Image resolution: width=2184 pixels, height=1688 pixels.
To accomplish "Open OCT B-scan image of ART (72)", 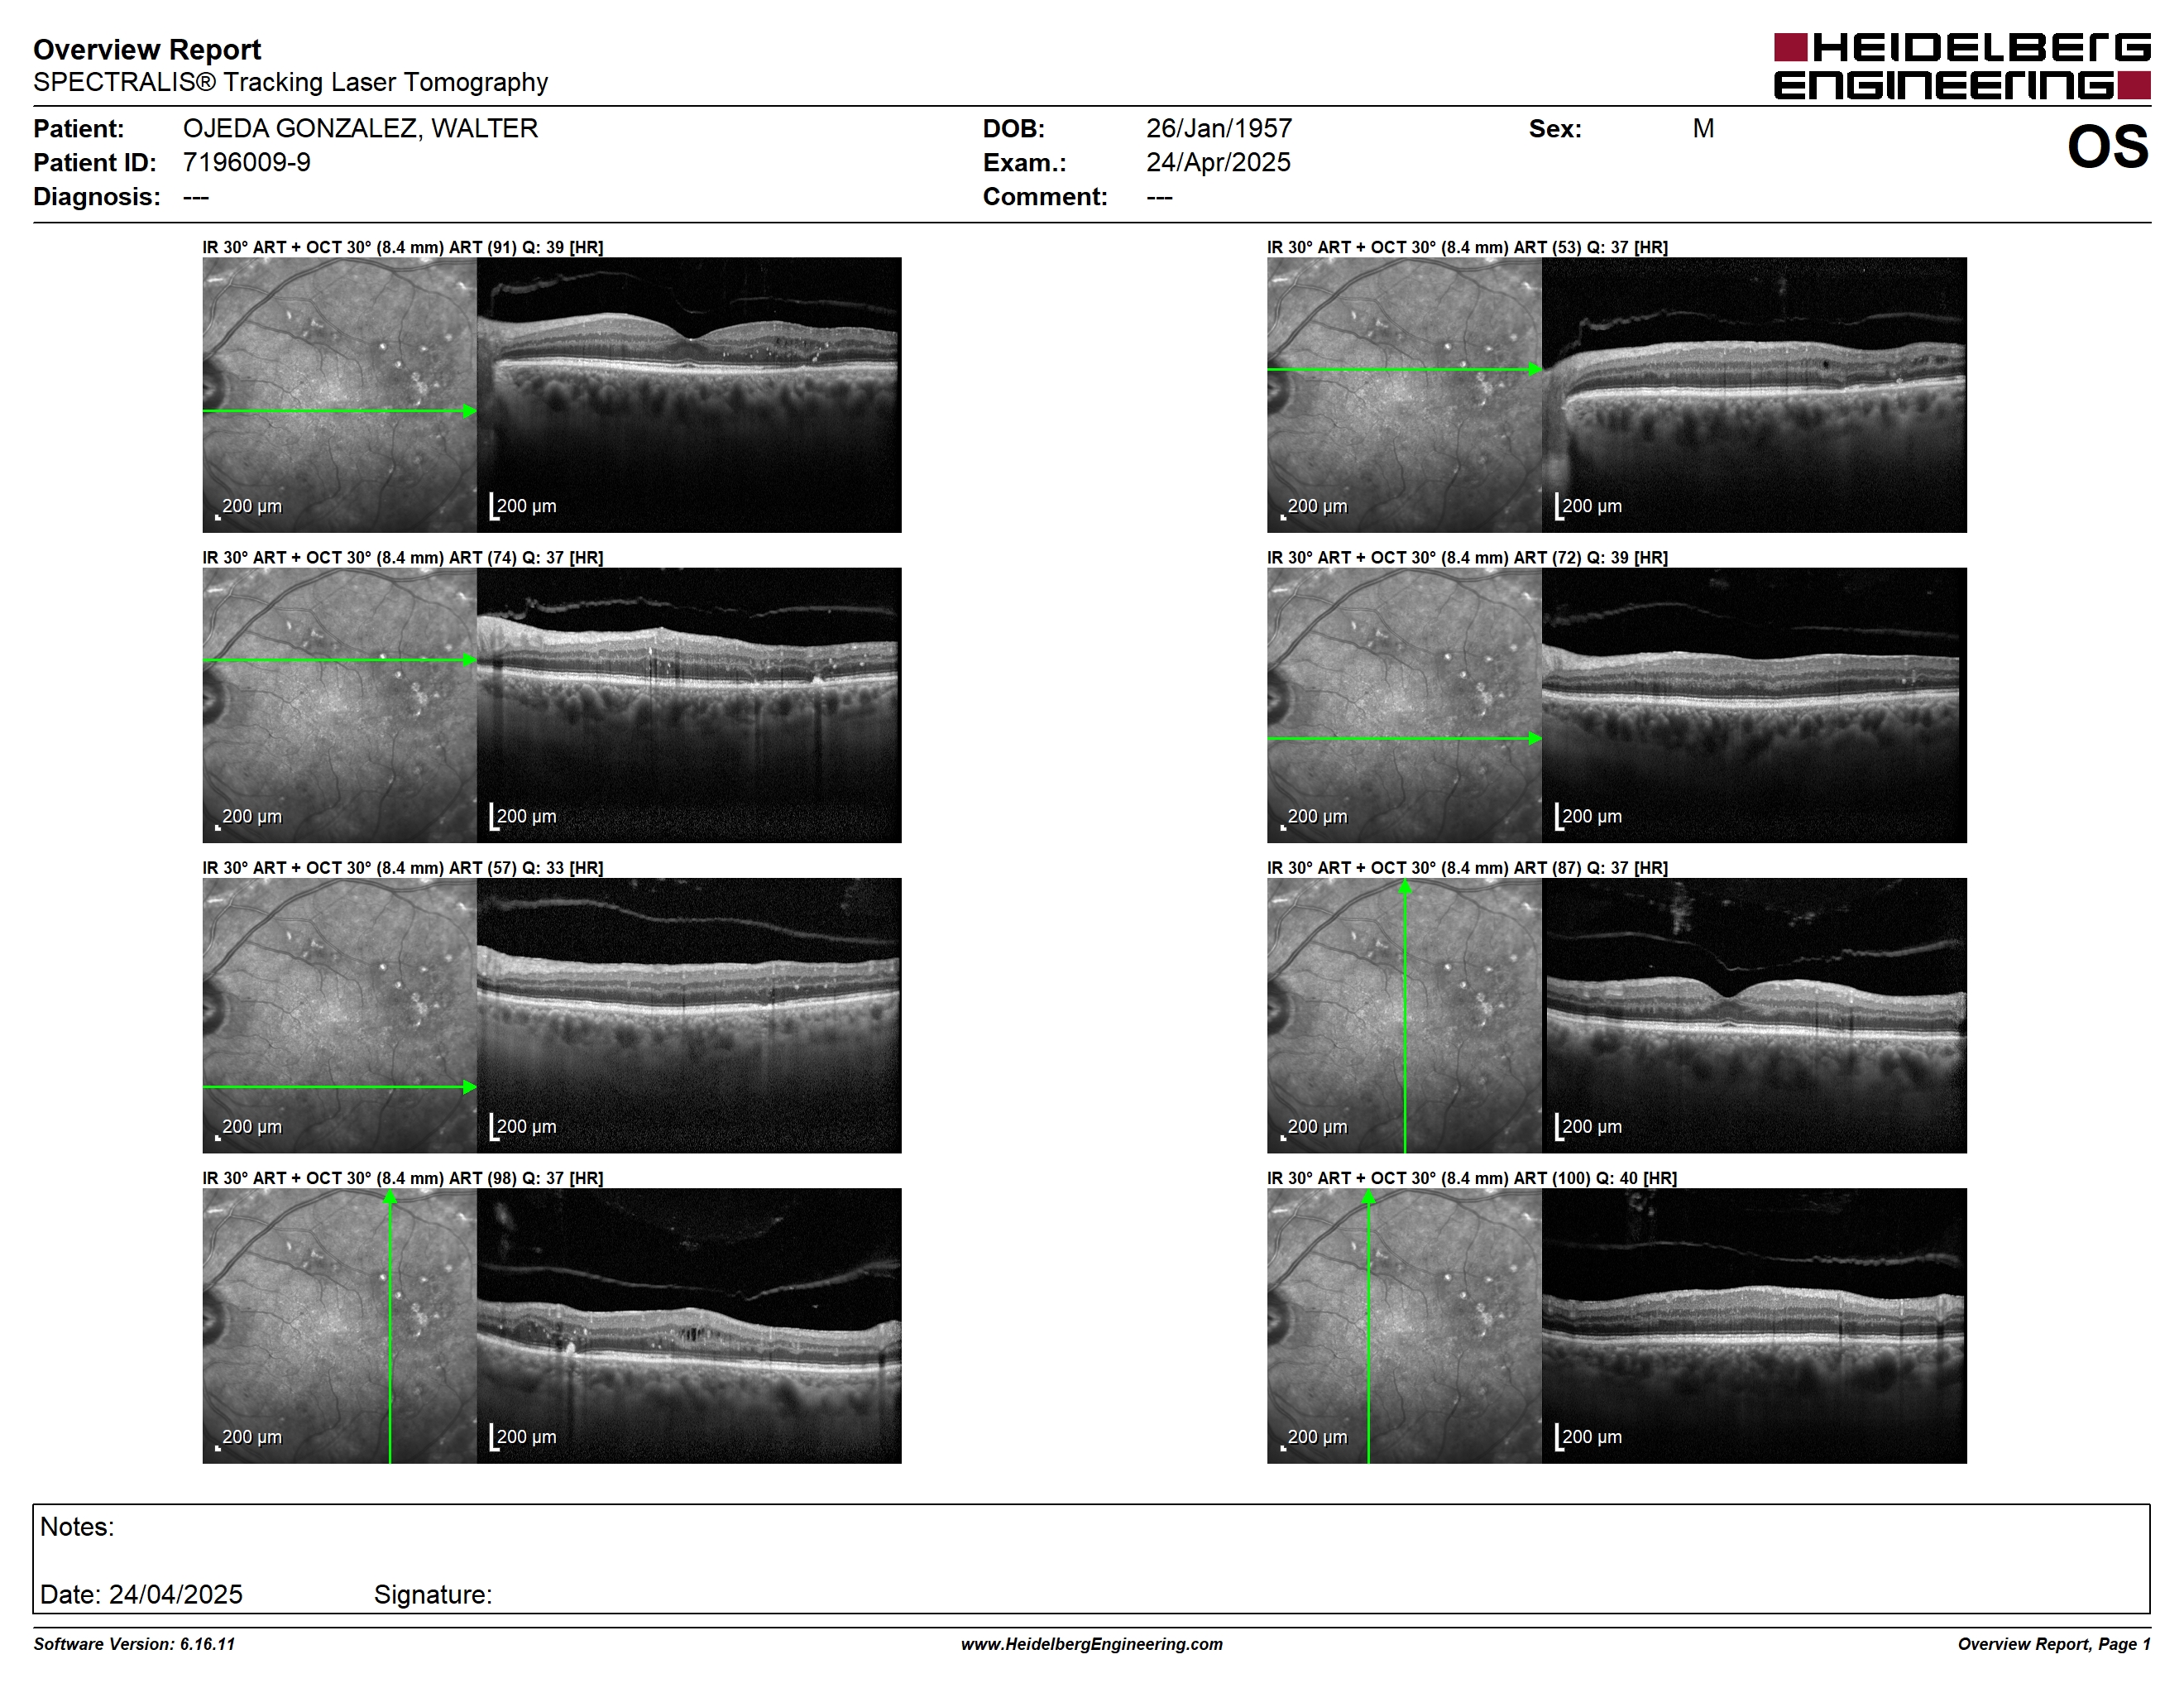I will click(x=1754, y=705).
